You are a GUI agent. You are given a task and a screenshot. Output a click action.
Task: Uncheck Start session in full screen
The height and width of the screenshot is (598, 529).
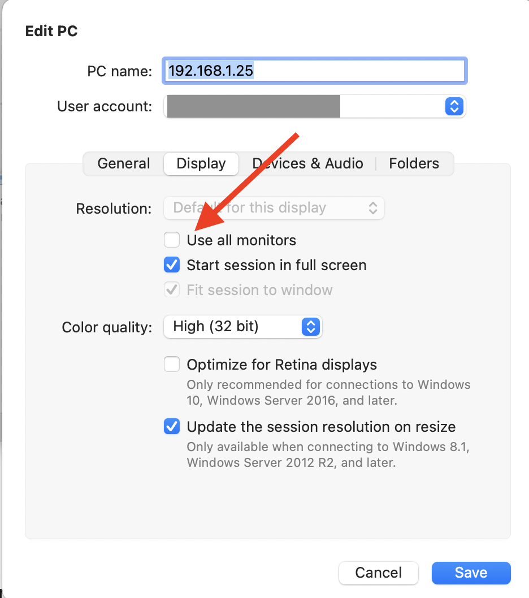(x=172, y=265)
